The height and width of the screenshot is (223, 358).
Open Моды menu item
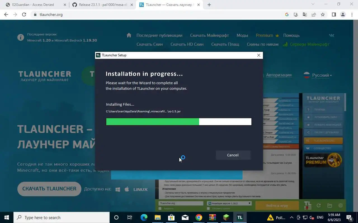[x=242, y=35]
